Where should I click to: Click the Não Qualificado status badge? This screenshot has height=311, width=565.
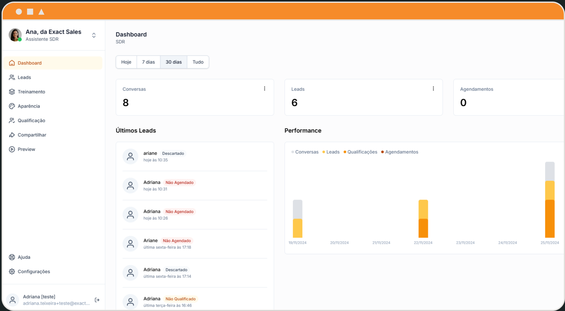[x=181, y=299]
